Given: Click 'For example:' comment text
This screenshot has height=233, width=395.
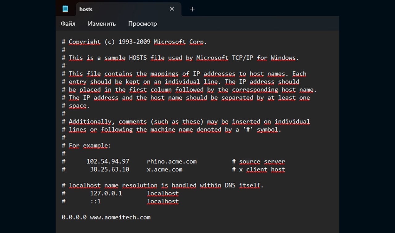Looking at the screenshot, I should click(89, 145).
